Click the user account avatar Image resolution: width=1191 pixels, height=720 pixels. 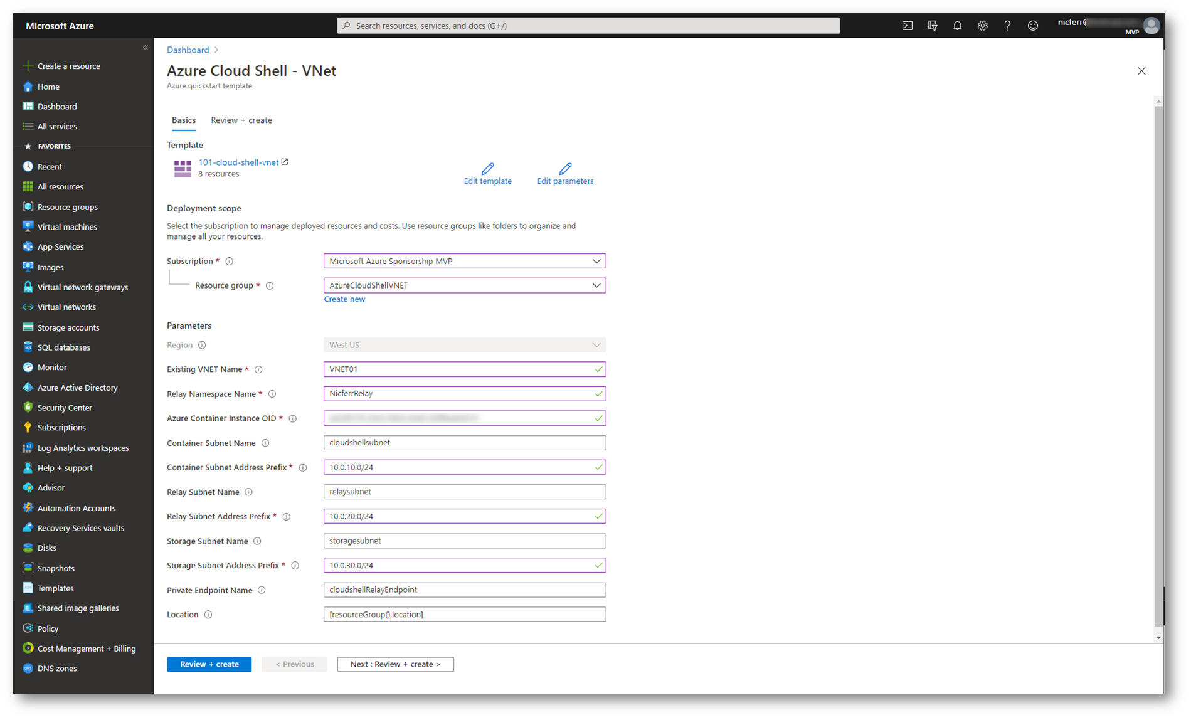[1151, 25]
